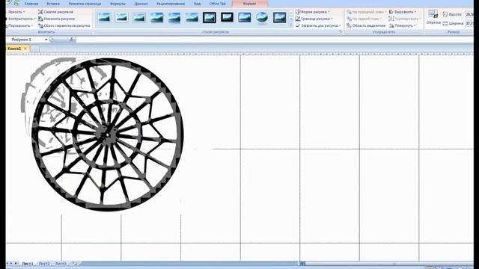The image size is (479, 269).
Task: Close the Книга1 workbook tab
Action: [25, 49]
